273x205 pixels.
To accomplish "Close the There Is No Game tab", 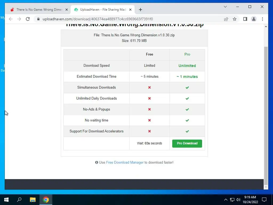I will point(66,10).
